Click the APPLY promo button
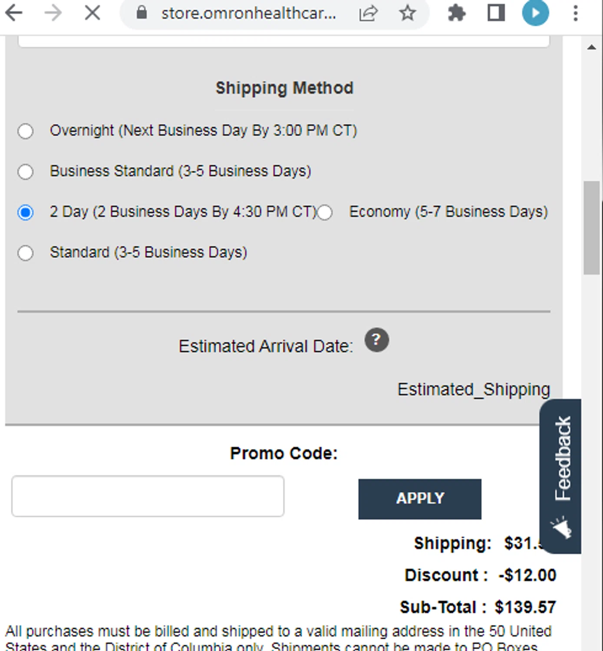Screen dimensions: 603x651 (420, 499)
